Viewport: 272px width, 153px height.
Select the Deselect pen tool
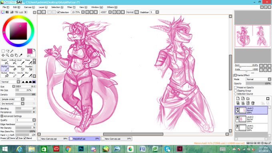point(29,68)
